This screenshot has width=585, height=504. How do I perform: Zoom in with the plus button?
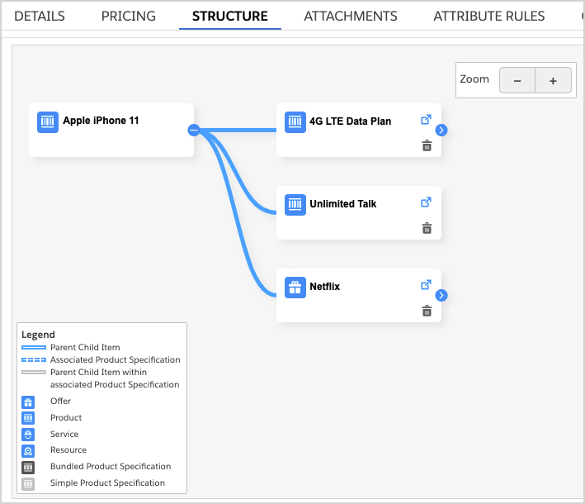coord(553,80)
